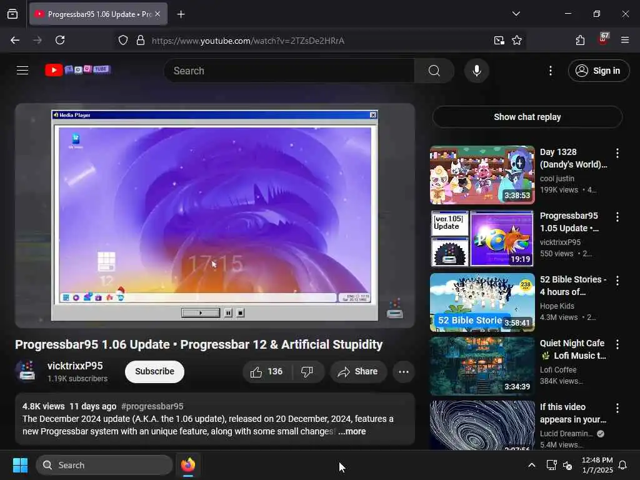Open YouTube settings three-dot menu in header
Screen dimensions: 640x480
[550, 71]
